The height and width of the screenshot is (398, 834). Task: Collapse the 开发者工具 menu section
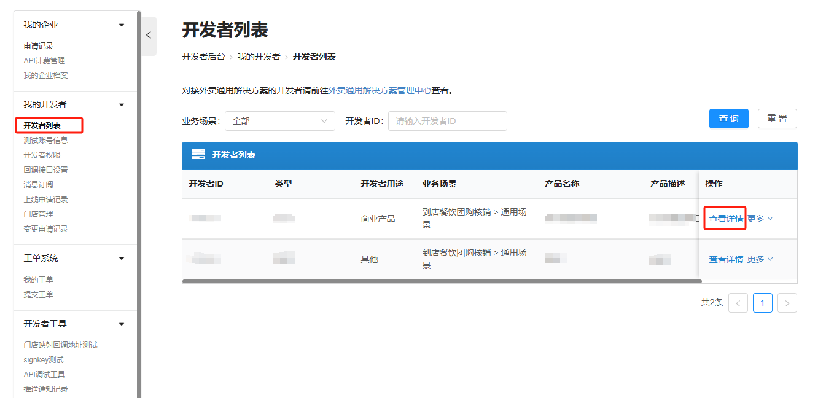[x=121, y=324]
